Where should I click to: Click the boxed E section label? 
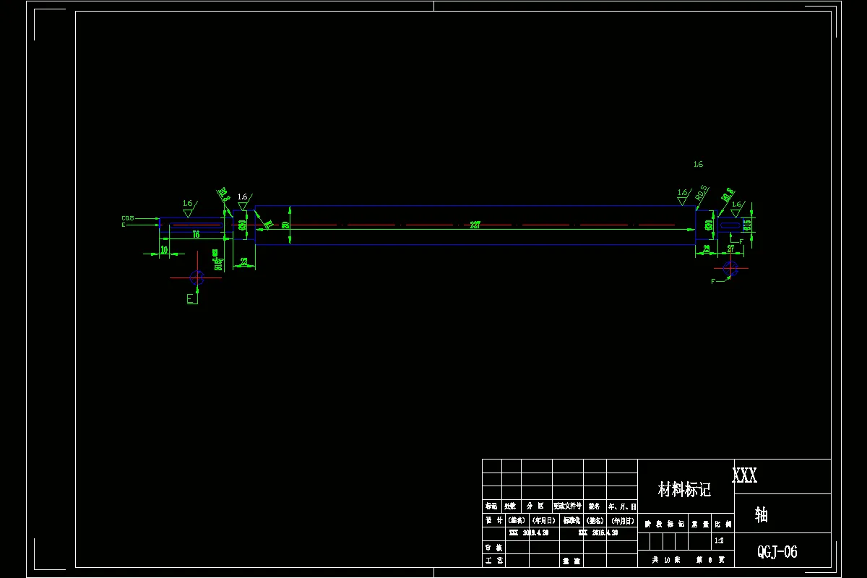(191, 298)
